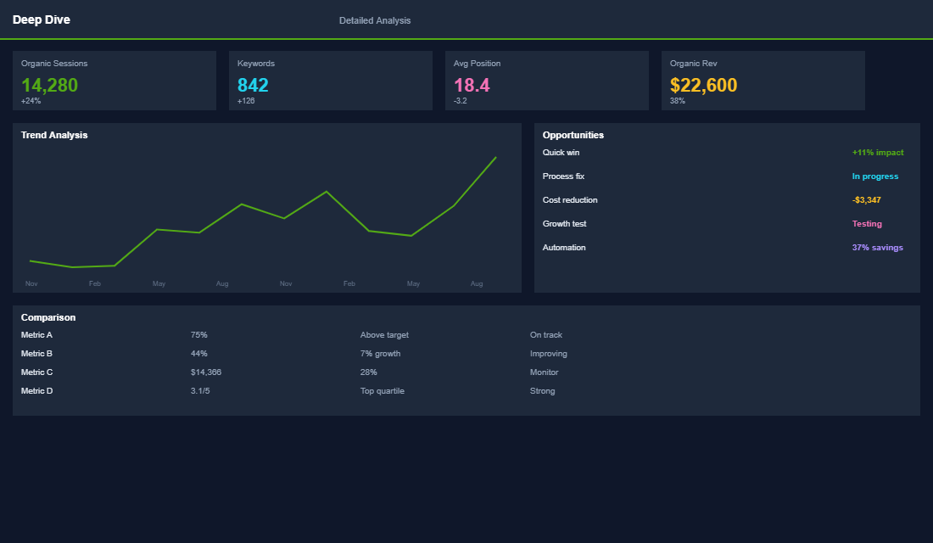Click the Automation opportunity row
This screenshot has width=933, height=543.
(x=562, y=247)
